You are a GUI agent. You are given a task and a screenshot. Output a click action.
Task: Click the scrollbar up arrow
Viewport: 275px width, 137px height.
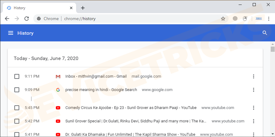point(273,44)
